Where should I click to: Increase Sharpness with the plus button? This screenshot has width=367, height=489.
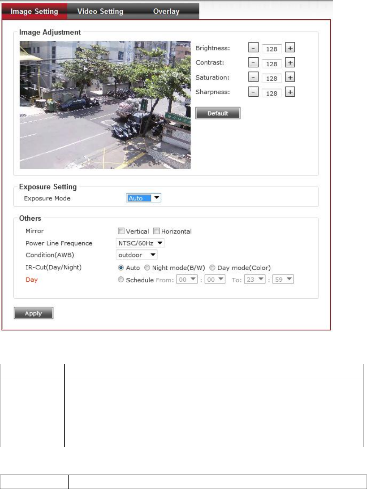[x=290, y=92]
